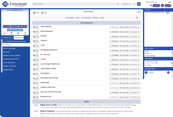Collapse the Files panel

point(171,10)
